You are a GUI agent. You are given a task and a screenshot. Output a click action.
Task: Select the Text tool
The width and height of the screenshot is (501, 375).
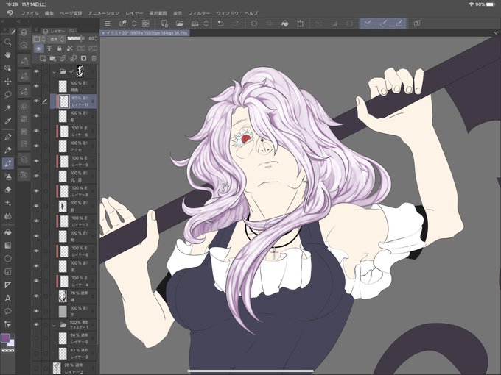(x=7, y=298)
